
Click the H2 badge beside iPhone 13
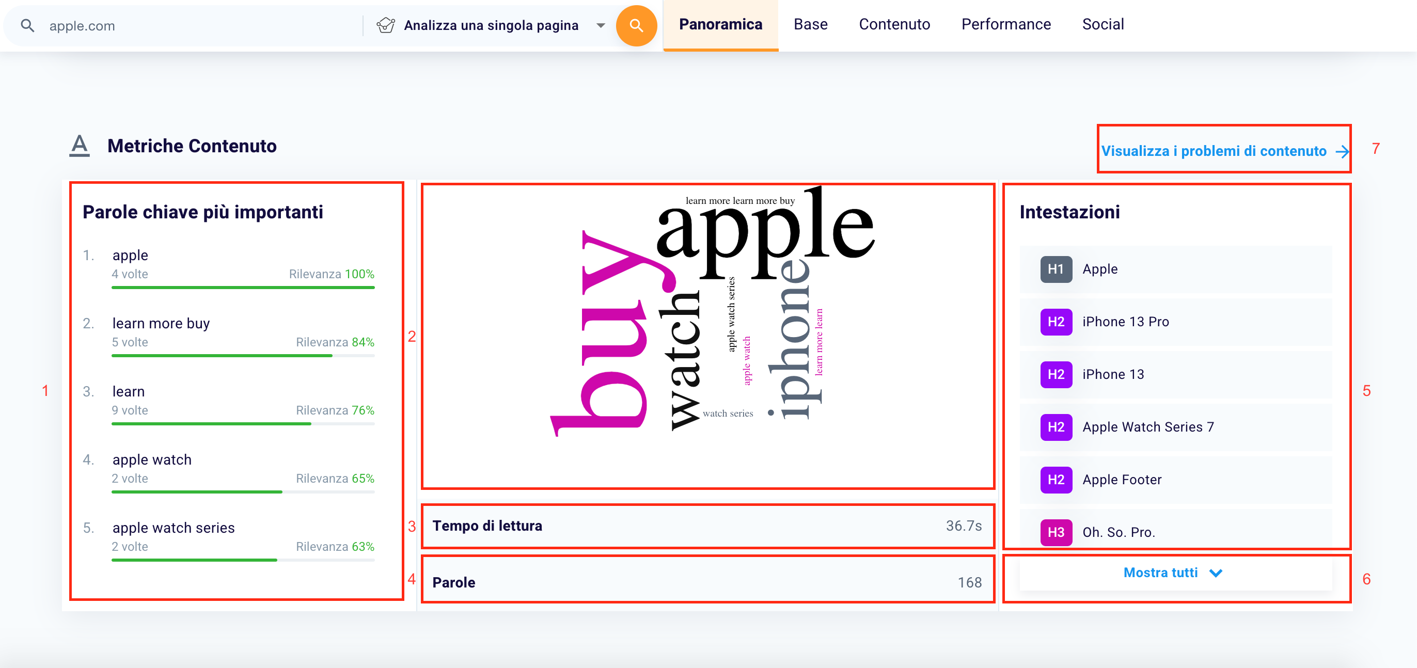click(1056, 374)
